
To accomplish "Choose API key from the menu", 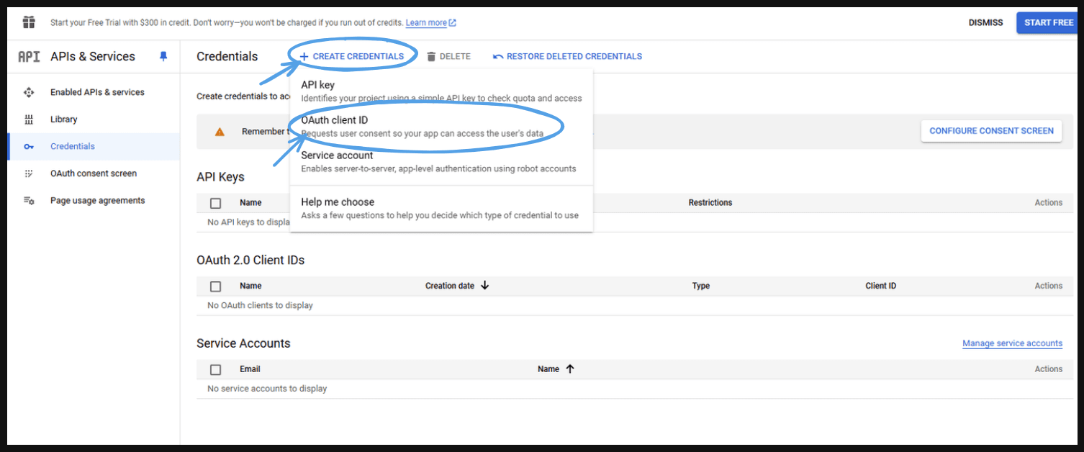I will click(441, 91).
